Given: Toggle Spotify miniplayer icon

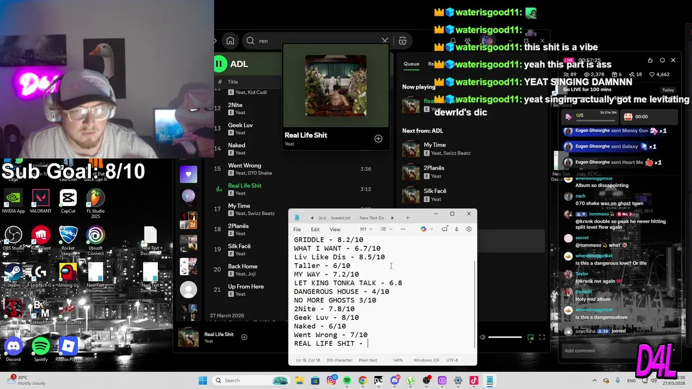Looking at the screenshot, I should 530,337.
